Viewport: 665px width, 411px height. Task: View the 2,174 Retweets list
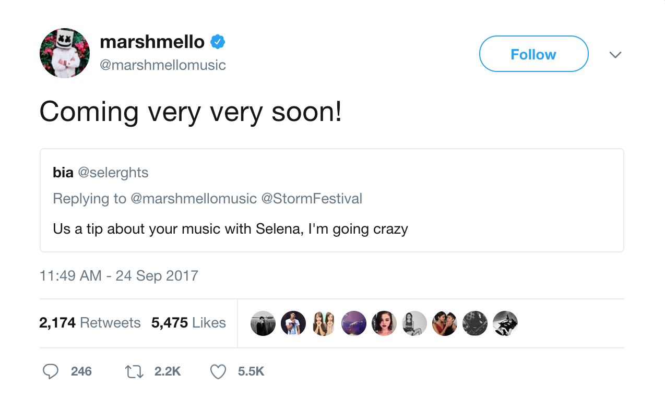pyautogui.click(x=90, y=323)
